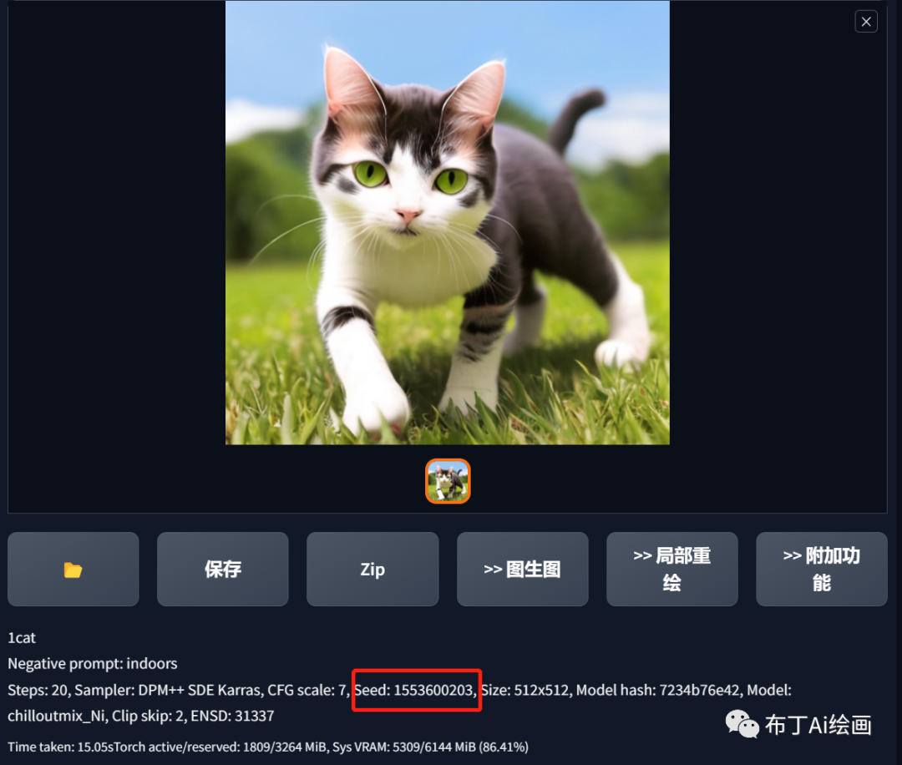Click the large generated cat image

click(448, 223)
